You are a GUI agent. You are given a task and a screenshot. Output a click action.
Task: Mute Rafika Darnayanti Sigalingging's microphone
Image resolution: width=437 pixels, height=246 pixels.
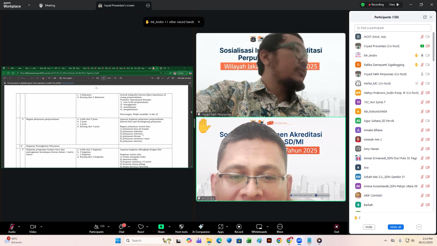click(422, 65)
